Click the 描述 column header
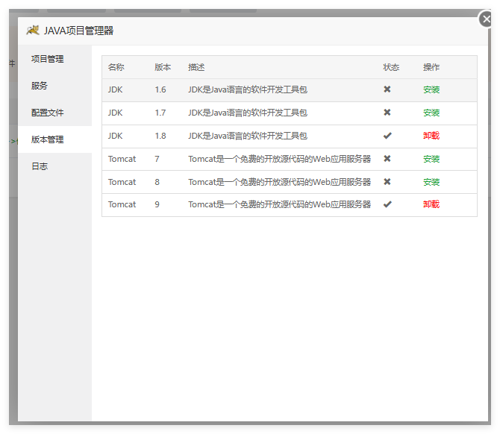 [196, 67]
